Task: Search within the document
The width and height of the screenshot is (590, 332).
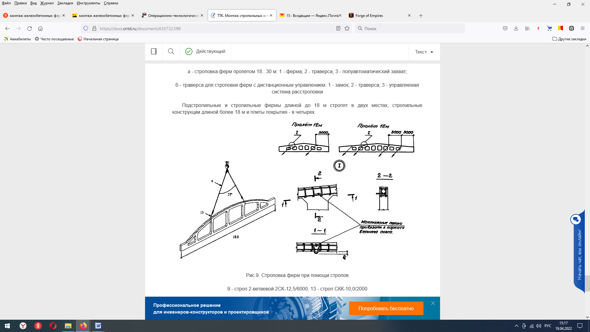Action: tap(171, 51)
